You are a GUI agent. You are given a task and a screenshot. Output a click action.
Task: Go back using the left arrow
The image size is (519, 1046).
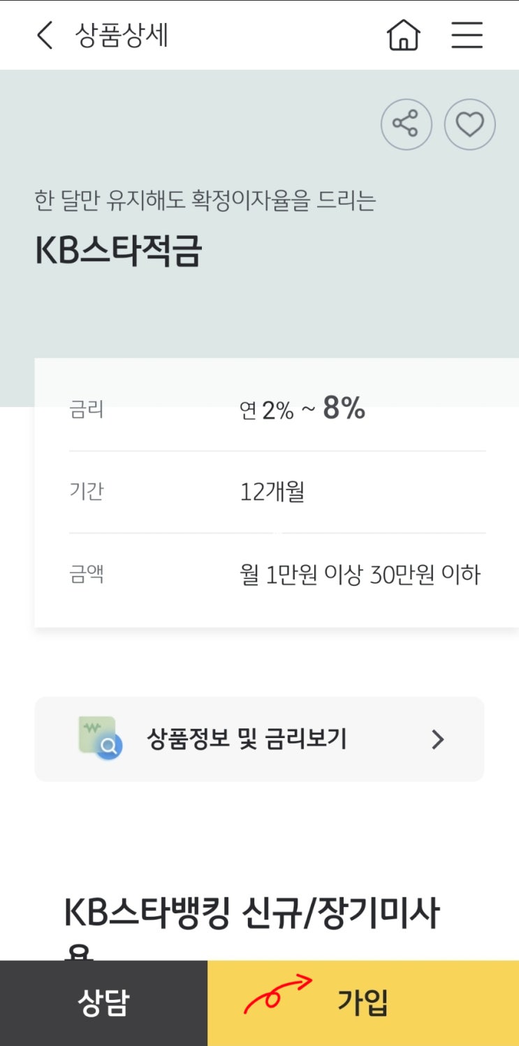coord(45,35)
